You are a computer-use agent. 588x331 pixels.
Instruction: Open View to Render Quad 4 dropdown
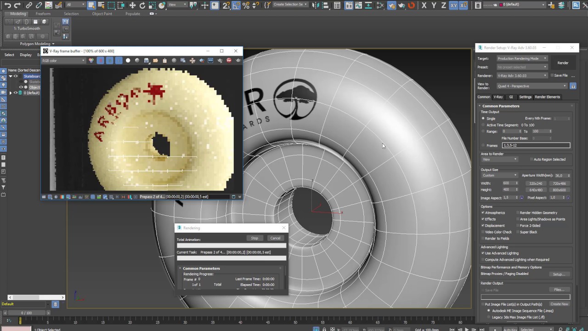(532, 86)
